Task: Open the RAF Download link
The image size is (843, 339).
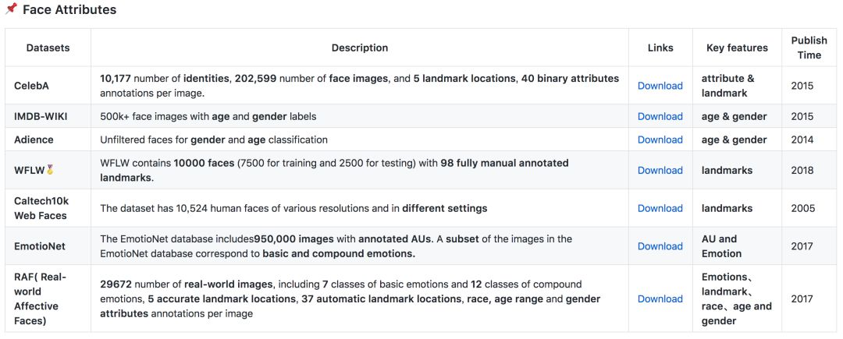Action: tap(660, 298)
